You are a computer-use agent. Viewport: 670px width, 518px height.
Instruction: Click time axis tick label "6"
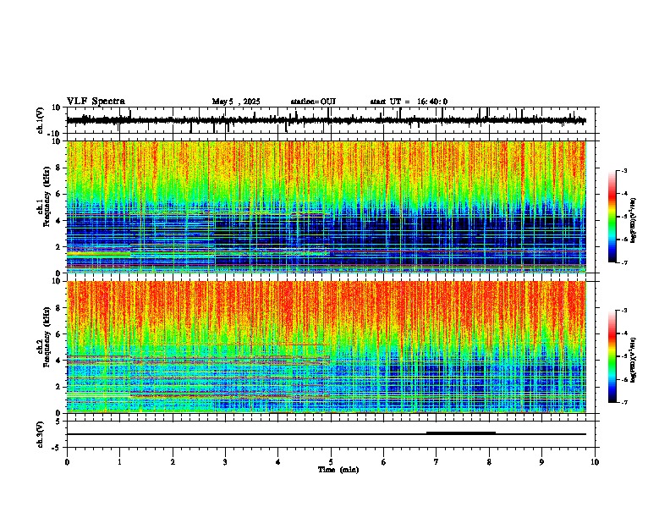coord(384,462)
